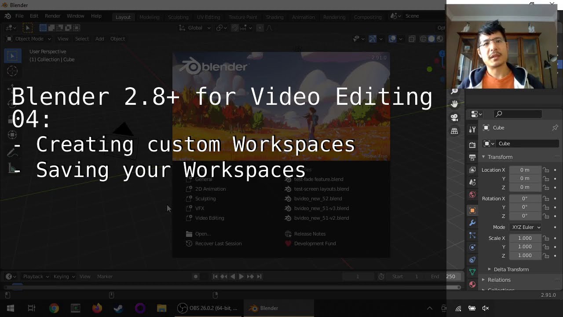This screenshot has width=563, height=317.
Task: Select the Cursor tool in the toolbar
Action: [12, 71]
